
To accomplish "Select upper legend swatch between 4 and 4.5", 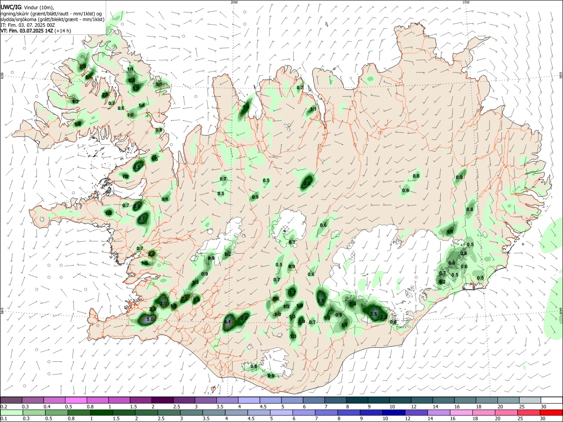I will (248, 400).
